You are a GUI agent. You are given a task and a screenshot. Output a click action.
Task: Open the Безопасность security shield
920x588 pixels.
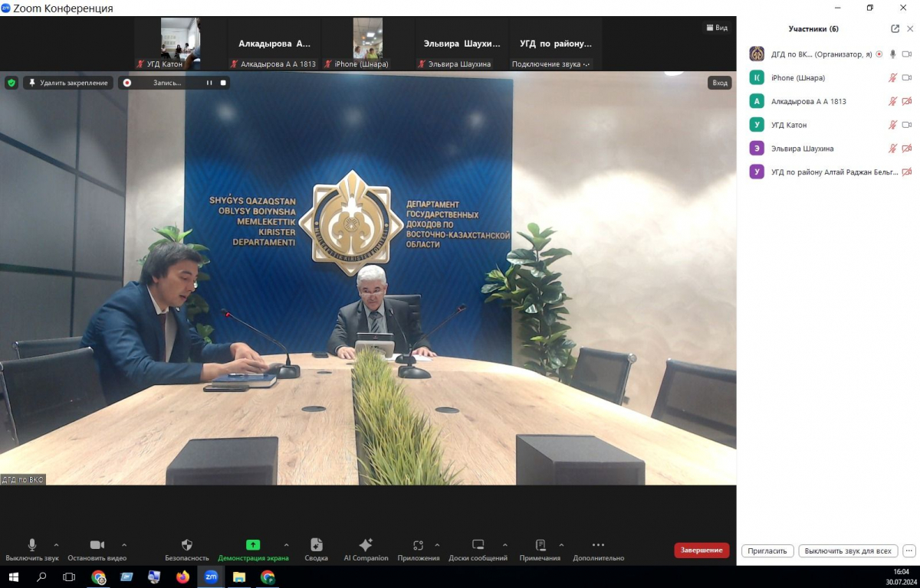187,550
